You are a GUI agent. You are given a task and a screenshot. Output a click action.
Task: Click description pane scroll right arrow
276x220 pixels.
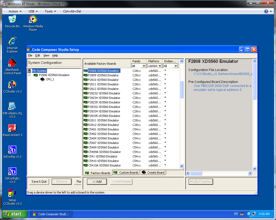250,173
